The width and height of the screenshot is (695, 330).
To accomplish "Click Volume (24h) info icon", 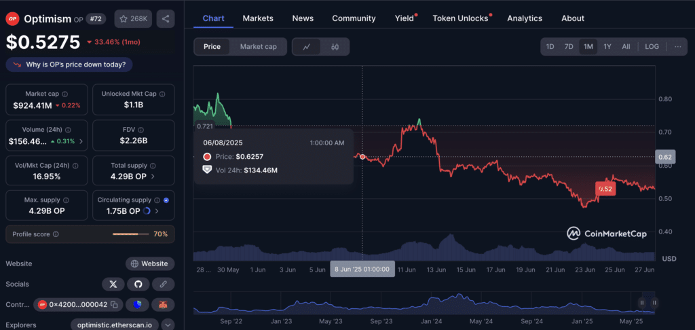I will pos(68,130).
